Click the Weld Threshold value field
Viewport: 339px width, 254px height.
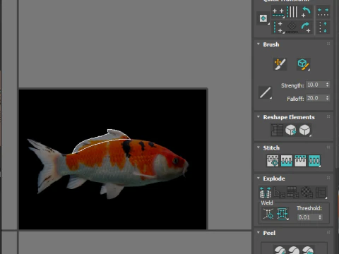click(307, 217)
